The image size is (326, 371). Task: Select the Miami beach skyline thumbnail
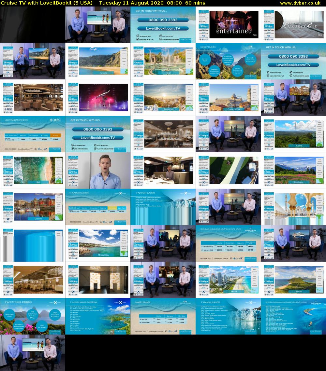[x=228, y=280]
